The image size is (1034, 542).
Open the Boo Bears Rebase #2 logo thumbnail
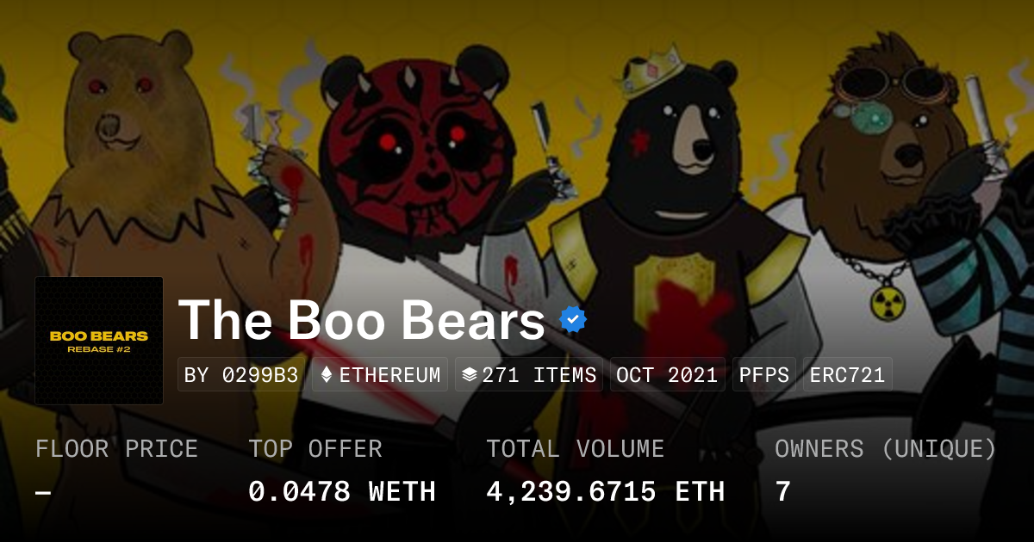pos(99,341)
